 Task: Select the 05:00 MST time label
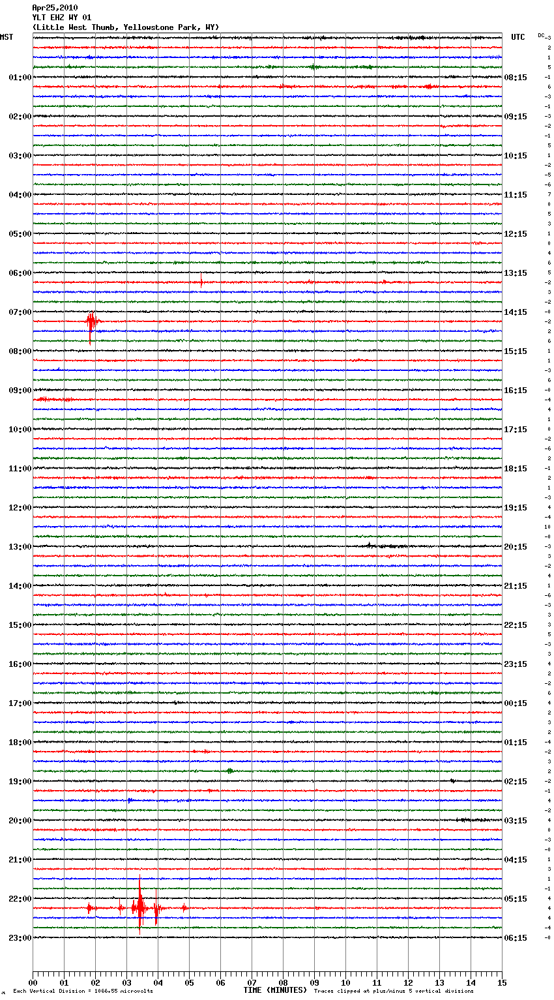click(x=20, y=234)
